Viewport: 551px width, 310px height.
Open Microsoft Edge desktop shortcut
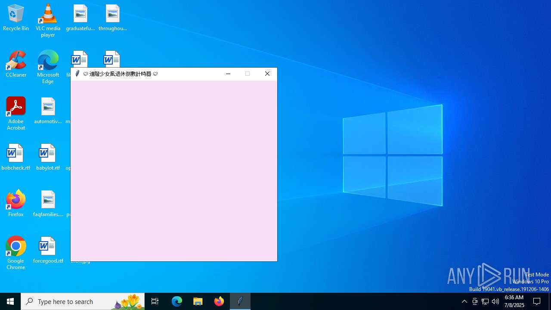tap(48, 67)
